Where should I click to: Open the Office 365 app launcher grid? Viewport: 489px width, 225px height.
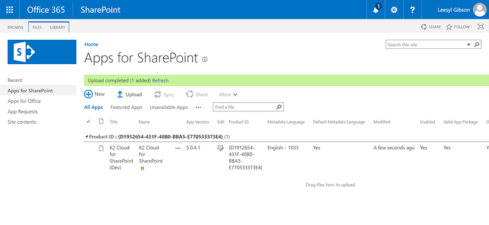coord(10,10)
